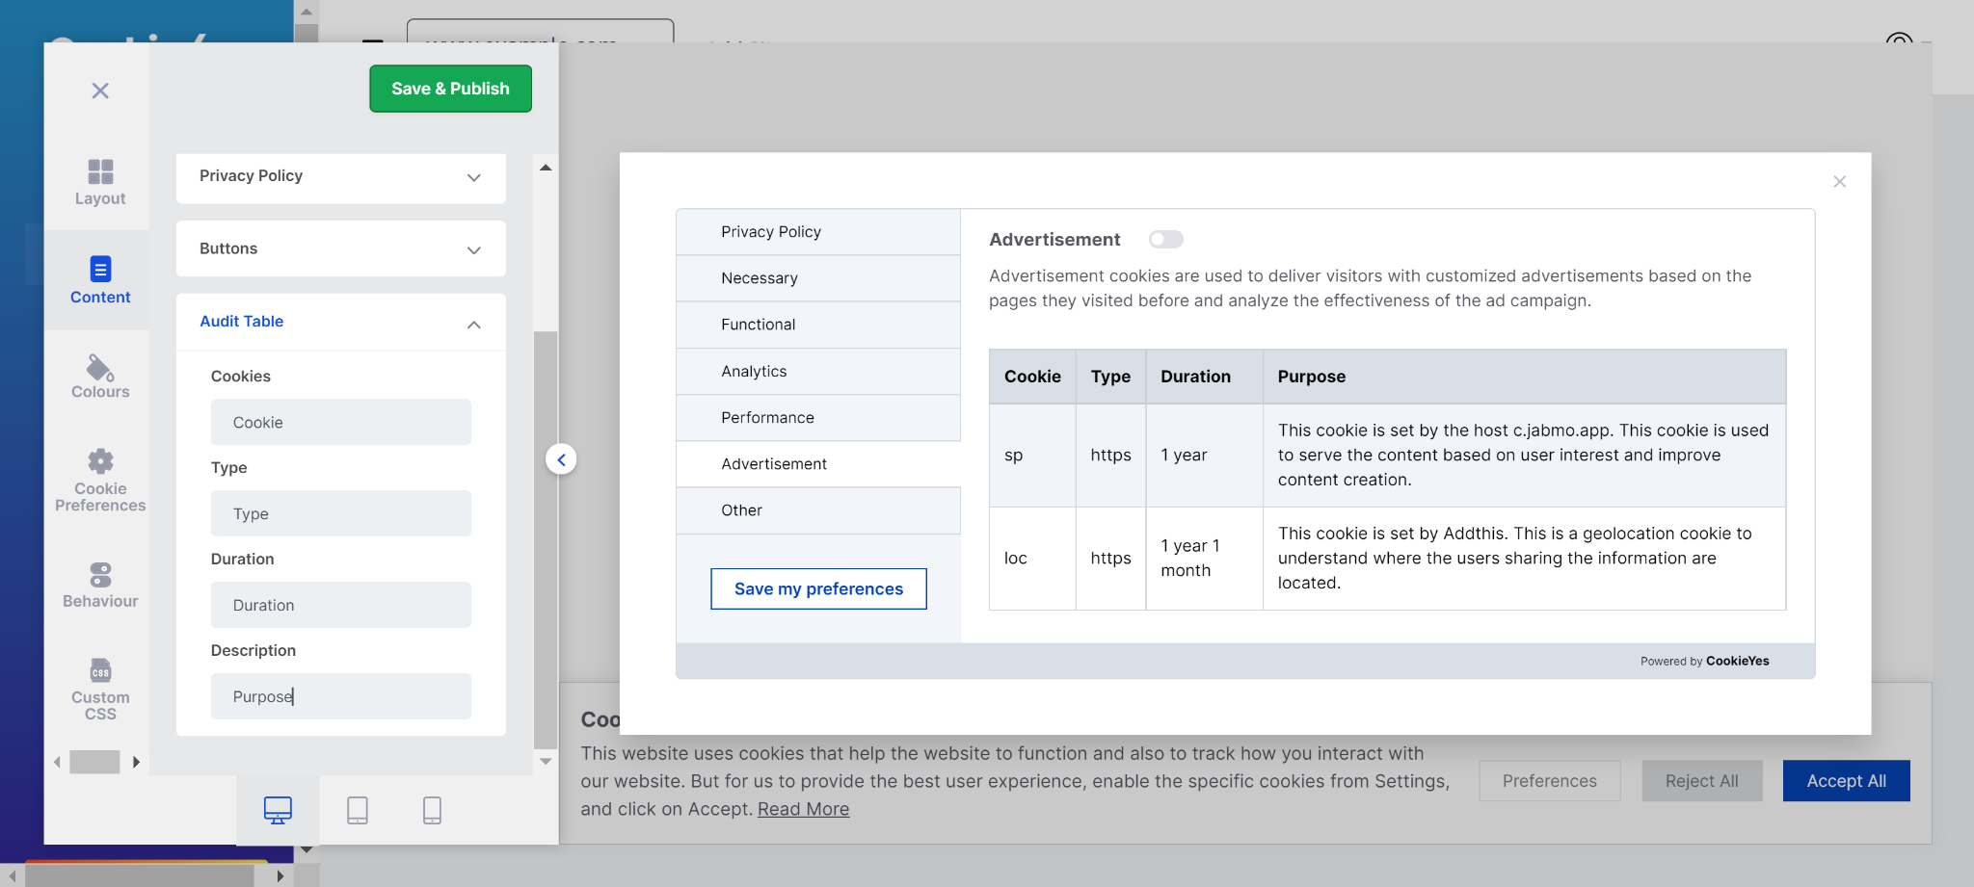Screen dimensions: 1974x887
Task: Open the Layout section icon
Action: (100, 171)
